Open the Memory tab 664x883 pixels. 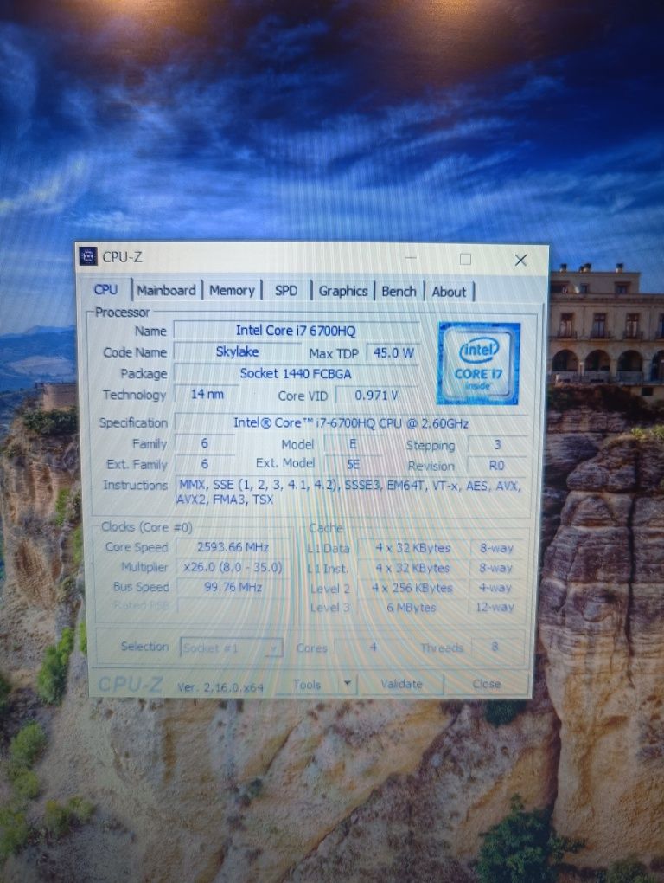232,291
